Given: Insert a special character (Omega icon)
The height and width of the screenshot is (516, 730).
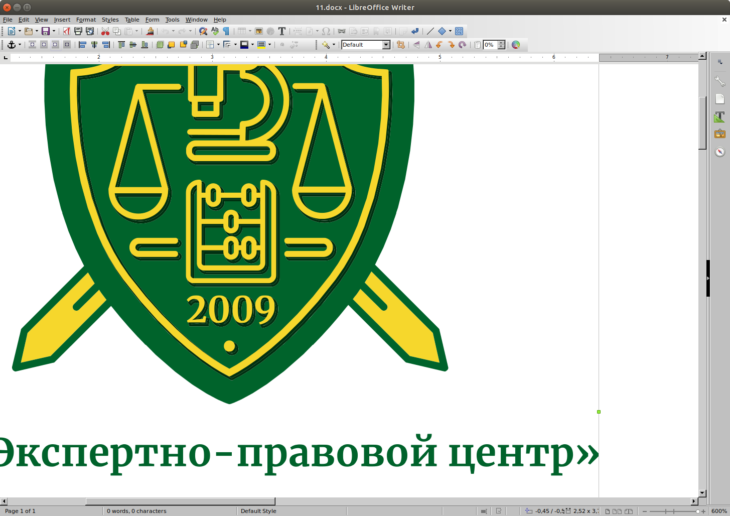Looking at the screenshot, I should click(x=326, y=31).
